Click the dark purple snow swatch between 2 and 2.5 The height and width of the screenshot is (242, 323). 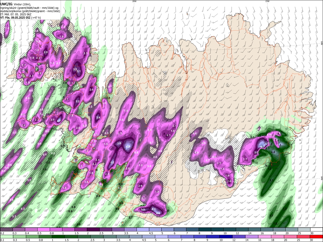(93, 230)
